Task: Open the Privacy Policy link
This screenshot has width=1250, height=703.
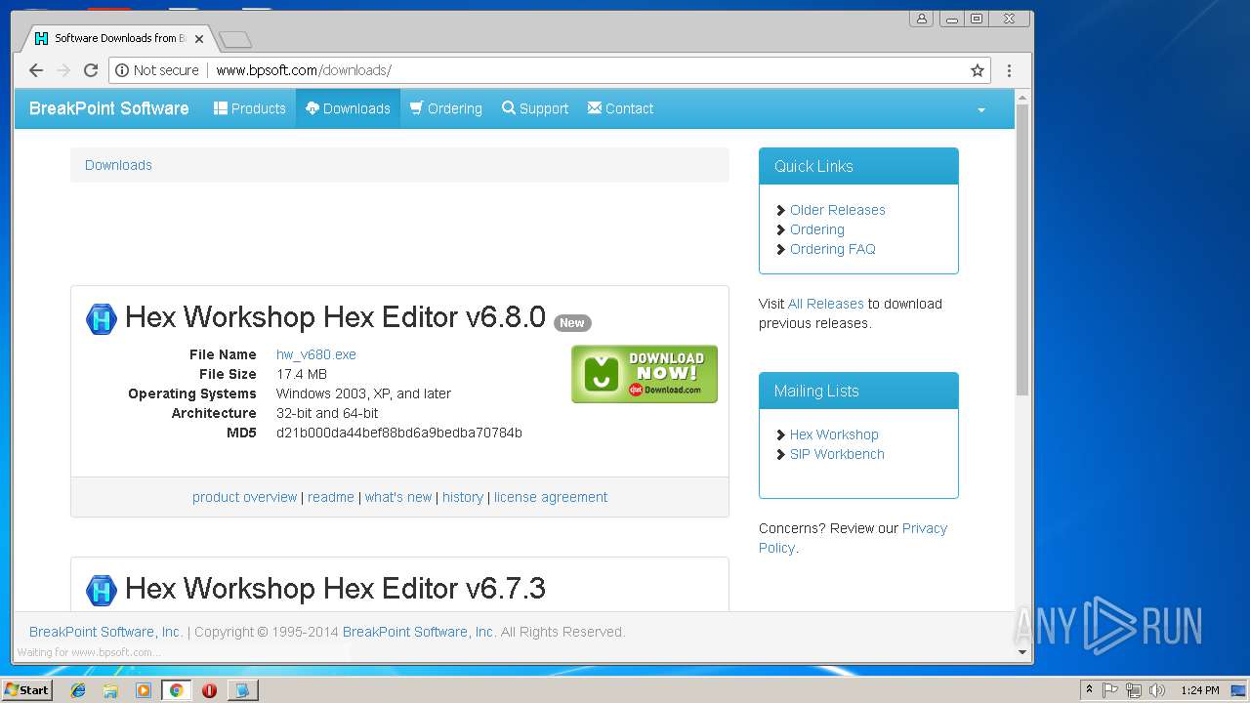Action: click(925, 528)
